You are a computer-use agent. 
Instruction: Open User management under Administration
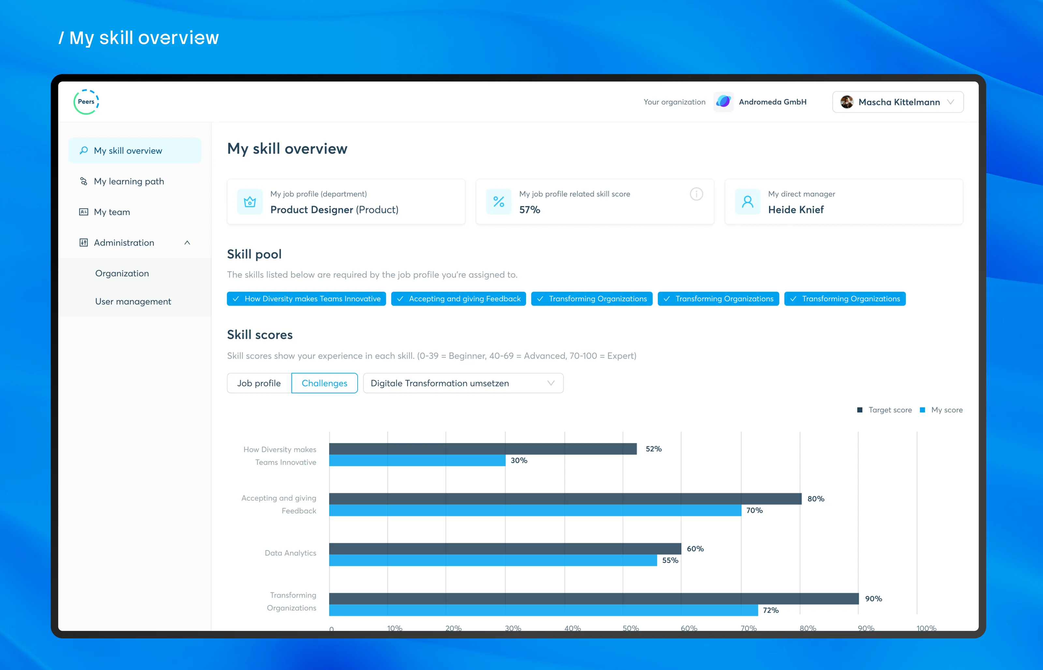click(x=133, y=302)
